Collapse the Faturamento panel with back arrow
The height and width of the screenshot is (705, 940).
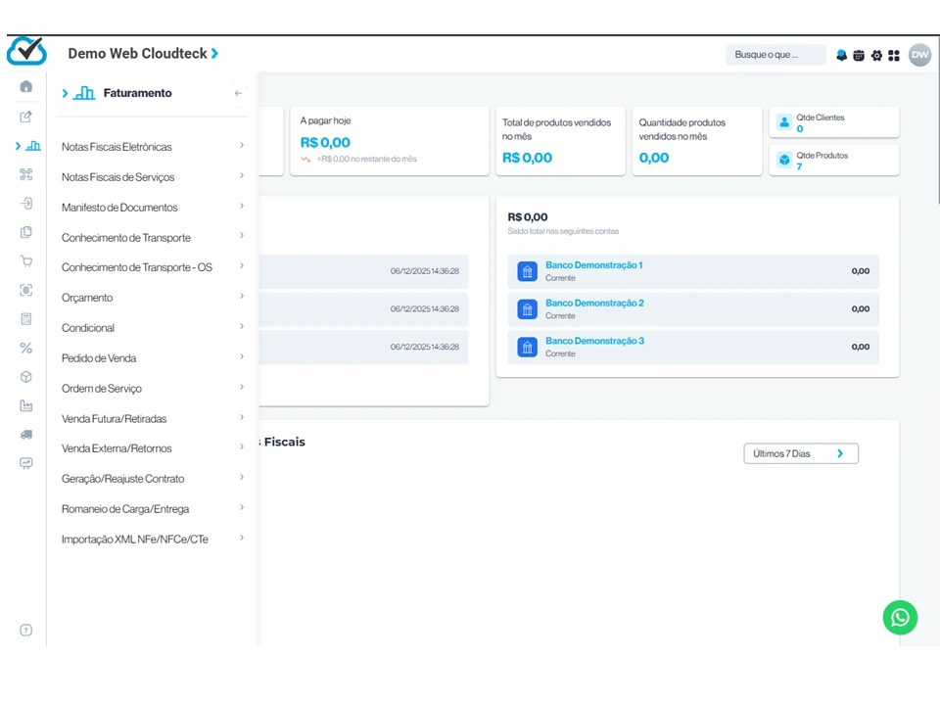(x=238, y=93)
